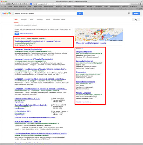Screen dimensions: 143x145
Task: Open 'Lampadari Venezia | PagineGialle.it' result
Action: click(x=28, y=49)
